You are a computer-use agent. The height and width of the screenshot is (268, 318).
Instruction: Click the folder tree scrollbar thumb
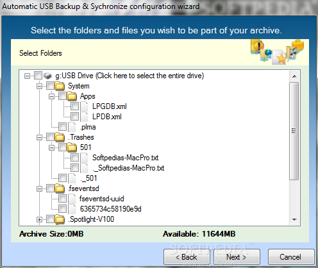pyautogui.click(x=294, y=131)
